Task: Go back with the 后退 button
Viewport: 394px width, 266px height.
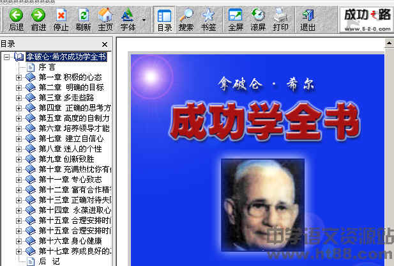Action: tap(16, 20)
